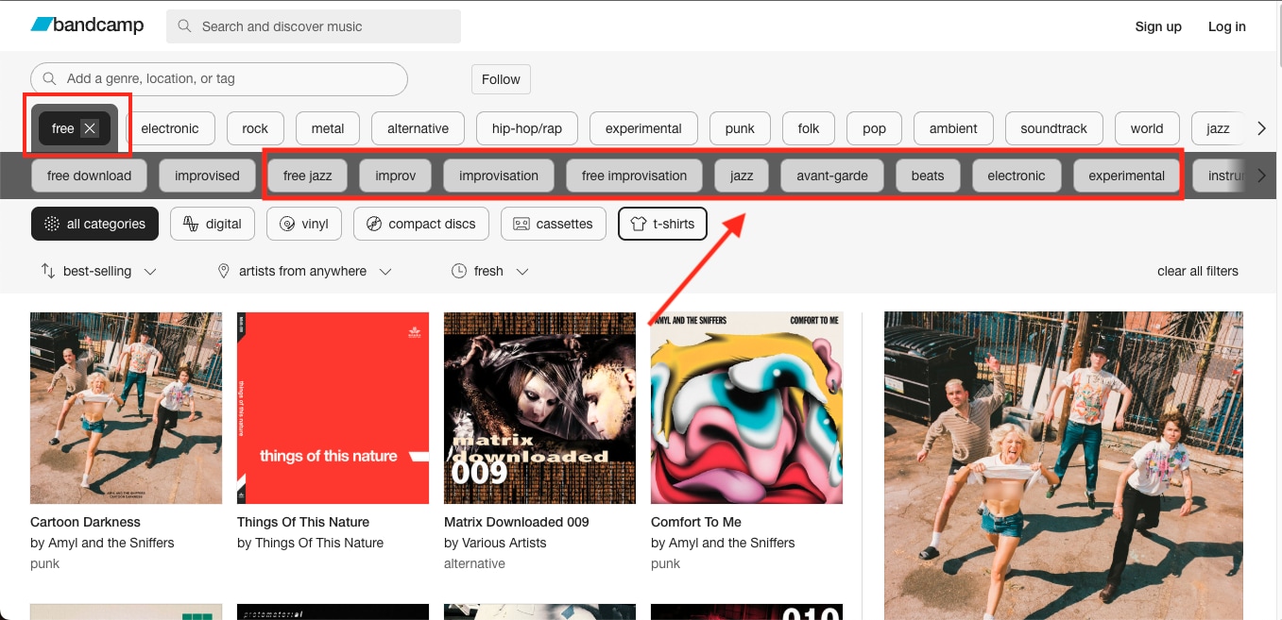Click the clear all filters link
This screenshot has height=620, width=1282.
click(1198, 271)
